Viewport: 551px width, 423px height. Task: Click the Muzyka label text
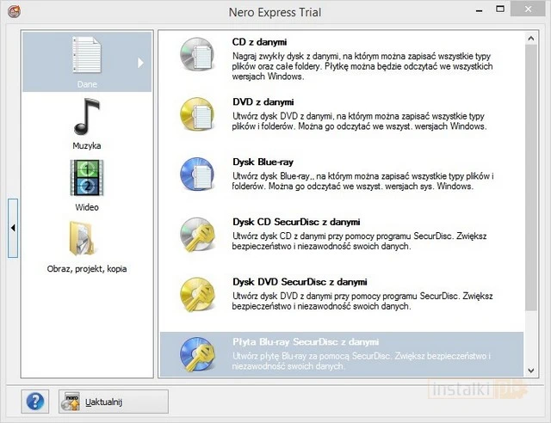tap(86, 146)
